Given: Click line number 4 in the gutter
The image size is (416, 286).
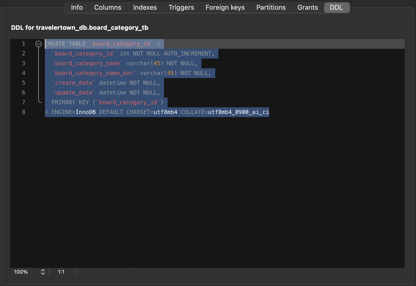Looking at the screenshot, I should tap(23, 73).
